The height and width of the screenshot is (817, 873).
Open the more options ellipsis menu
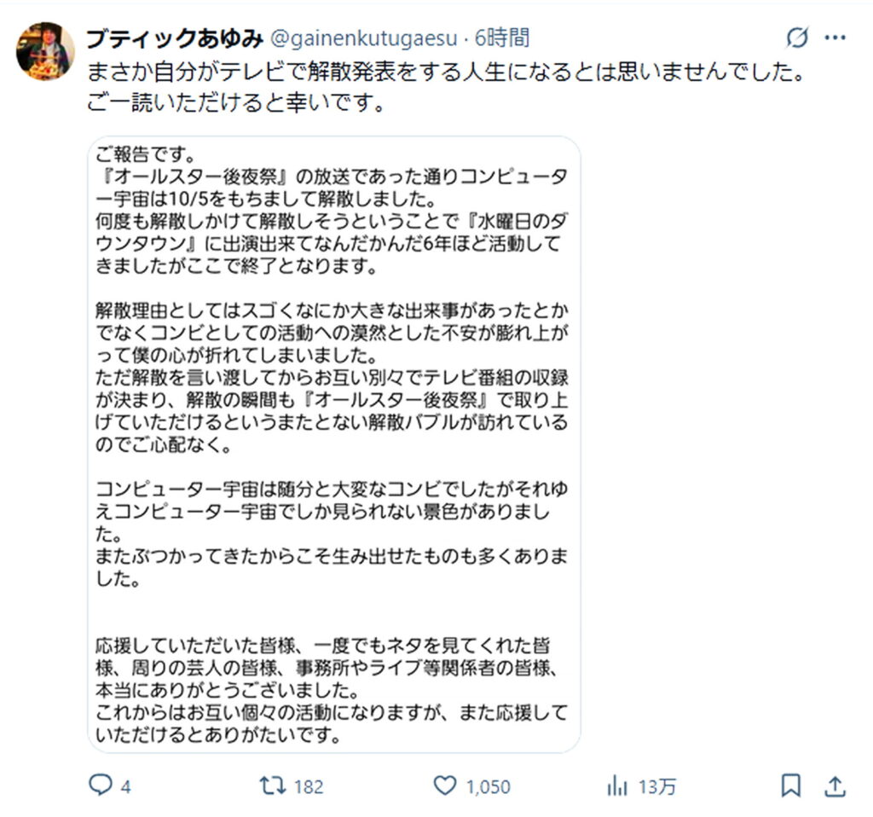[835, 38]
